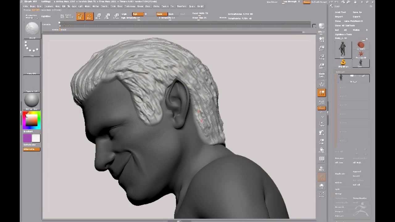Open the Color menu
This screenshot has height=222, width=395.
tap(39, 6)
